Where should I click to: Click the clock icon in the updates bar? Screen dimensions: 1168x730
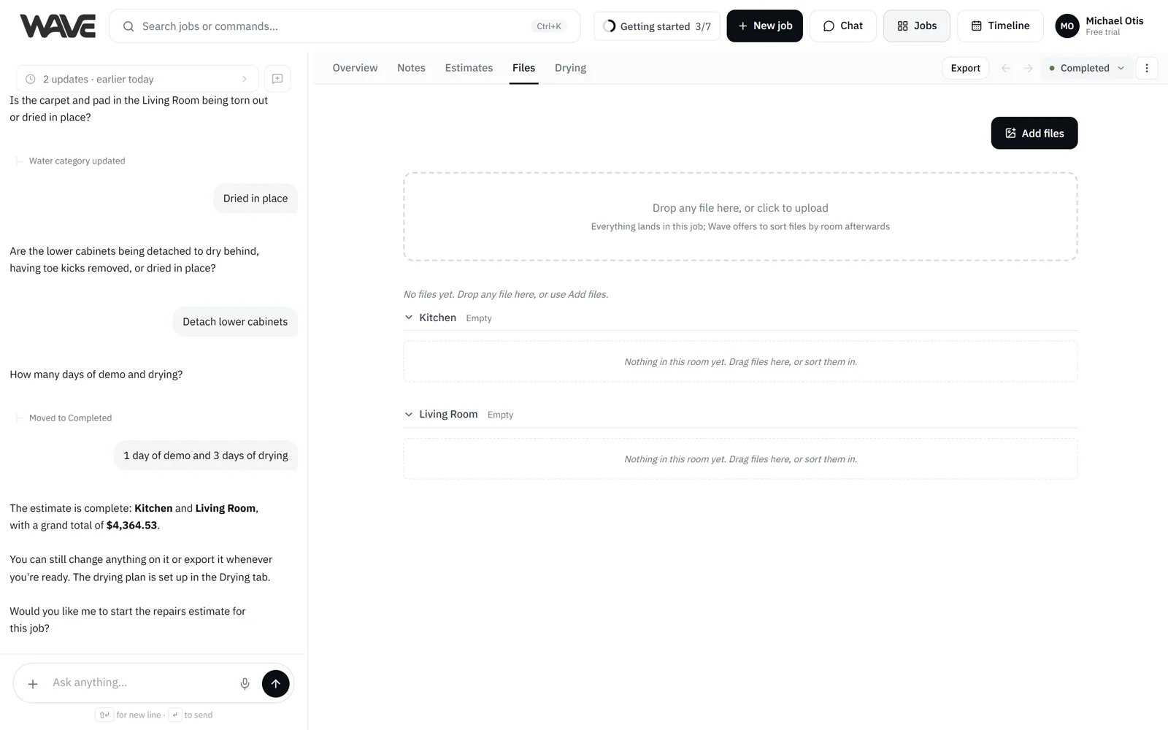pos(31,79)
